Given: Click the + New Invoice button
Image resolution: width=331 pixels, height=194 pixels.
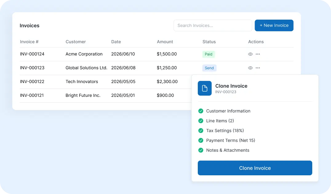Looking at the screenshot, I should 274,25.
